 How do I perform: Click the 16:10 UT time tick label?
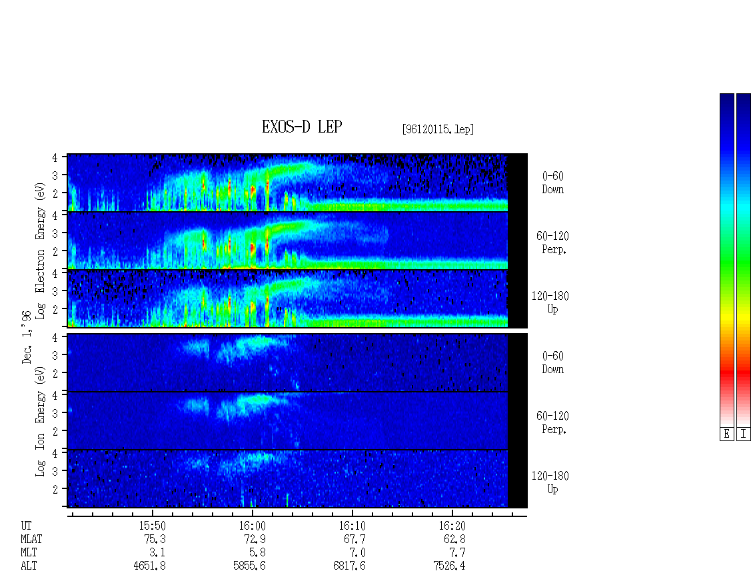(352, 526)
